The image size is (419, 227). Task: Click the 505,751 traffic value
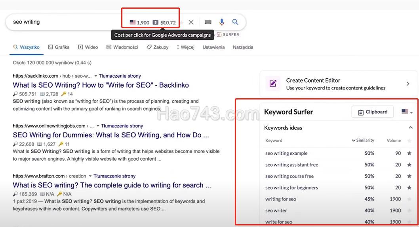[28, 94]
